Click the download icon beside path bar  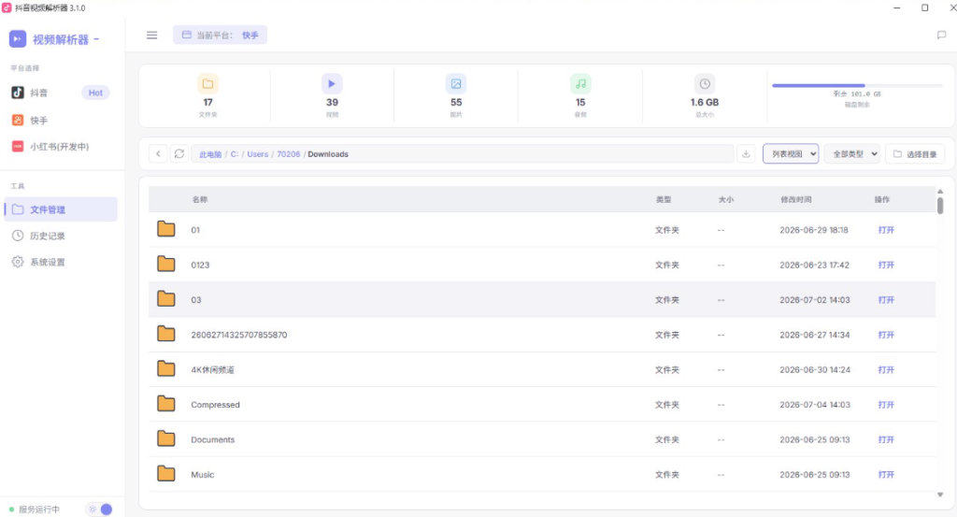pos(746,154)
